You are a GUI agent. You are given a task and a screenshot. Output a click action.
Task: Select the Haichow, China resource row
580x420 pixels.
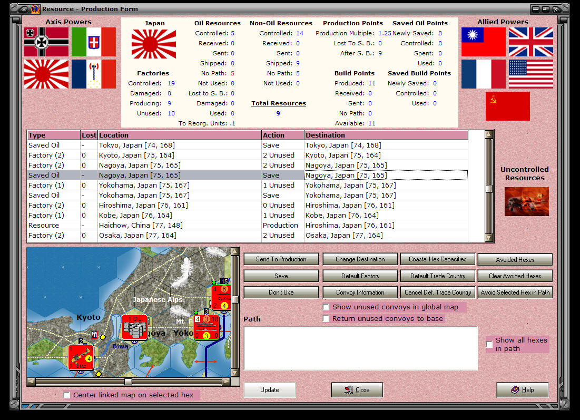[158, 225]
